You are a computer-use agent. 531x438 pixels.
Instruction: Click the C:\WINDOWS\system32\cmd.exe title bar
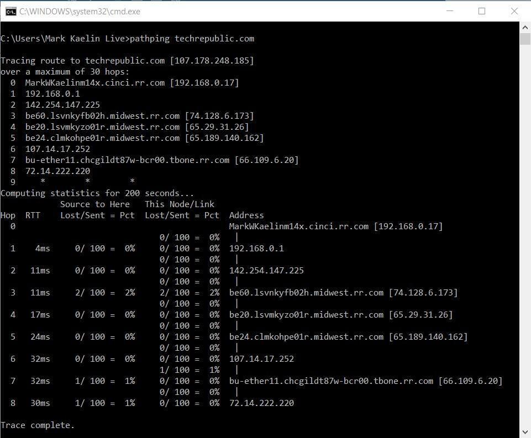(x=221, y=11)
